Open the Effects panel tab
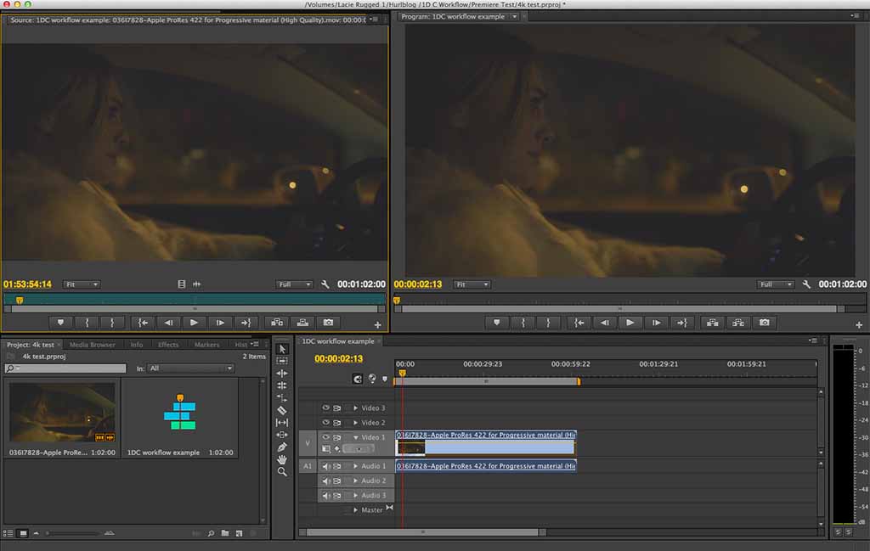The height and width of the screenshot is (551, 870). click(168, 345)
